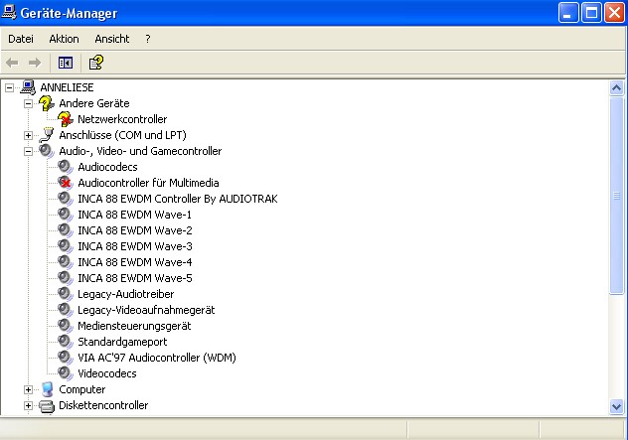Select the Computer category label

[x=82, y=389]
